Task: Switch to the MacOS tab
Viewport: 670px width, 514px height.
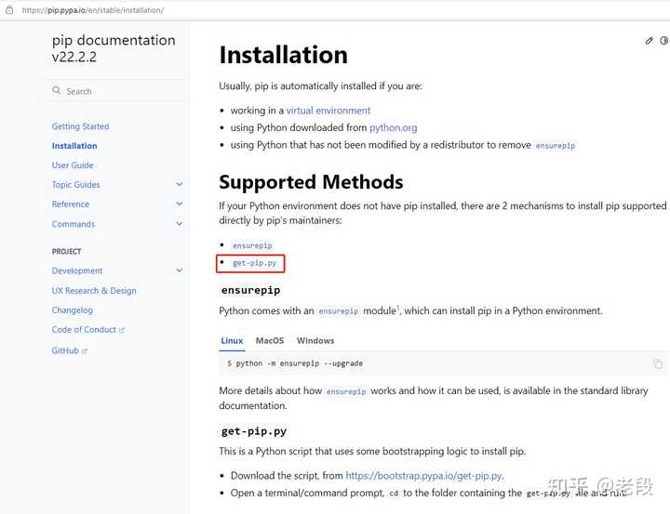Action: pyautogui.click(x=270, y=341)
